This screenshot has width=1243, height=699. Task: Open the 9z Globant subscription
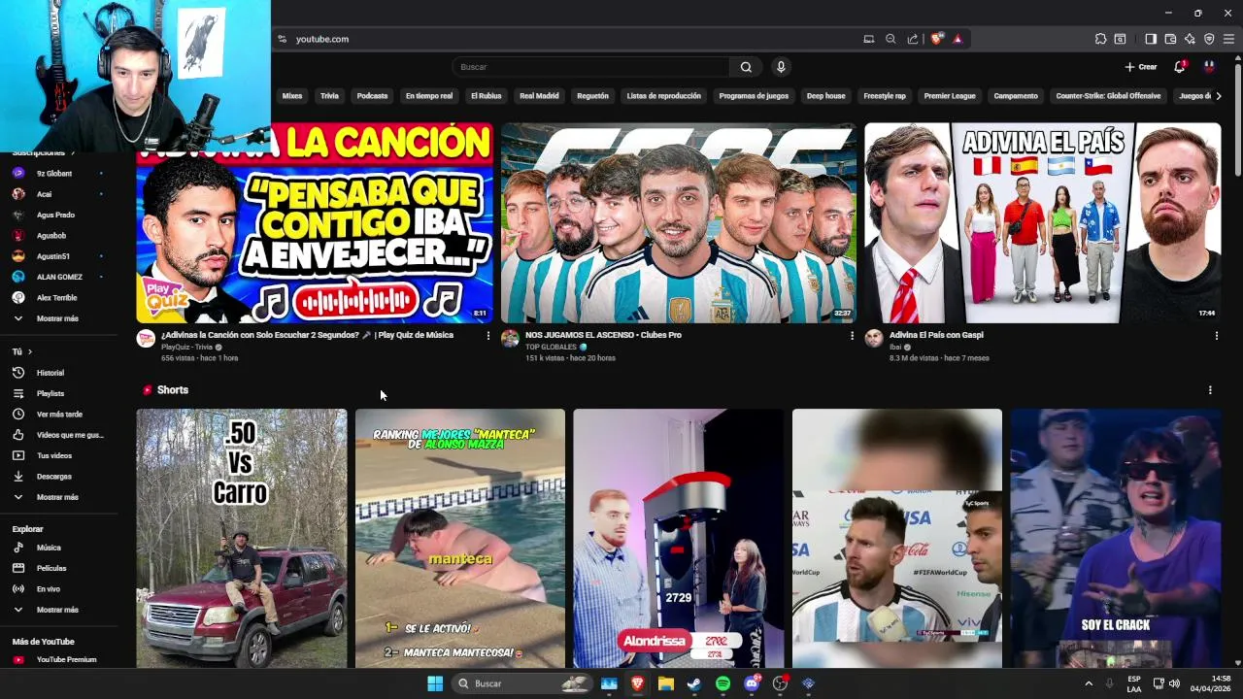coord(58,173)
